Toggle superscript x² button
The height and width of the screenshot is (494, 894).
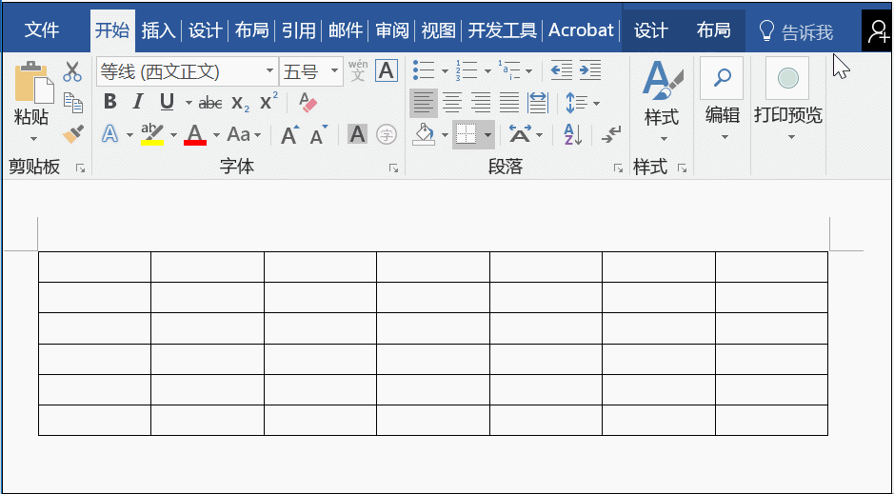pos(268,102)
